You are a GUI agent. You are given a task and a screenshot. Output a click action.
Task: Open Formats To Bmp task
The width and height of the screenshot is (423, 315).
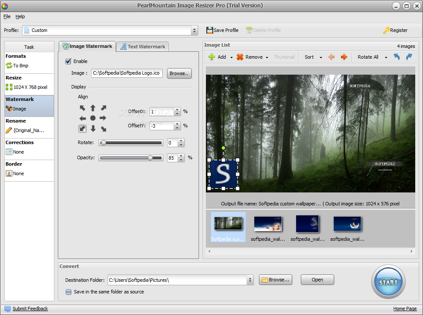[x=29, y=63]
